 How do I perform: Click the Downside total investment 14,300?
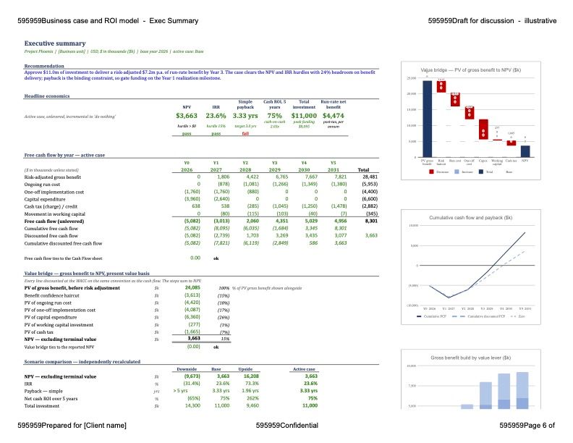[192, 405]
